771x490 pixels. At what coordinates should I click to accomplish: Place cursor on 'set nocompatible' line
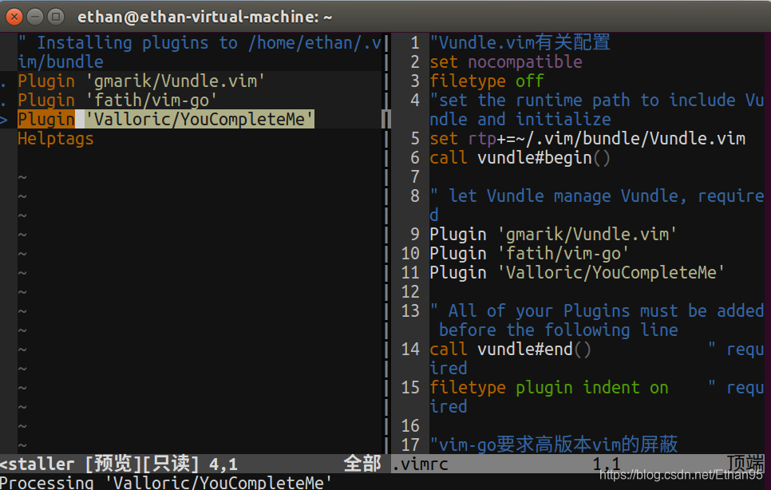(x=506, y=62)
